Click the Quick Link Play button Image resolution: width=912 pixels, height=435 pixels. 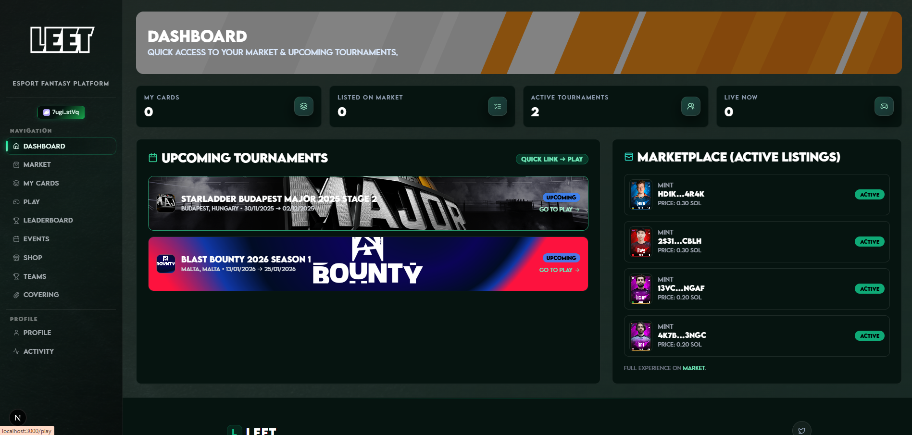[x=551, y=159]
